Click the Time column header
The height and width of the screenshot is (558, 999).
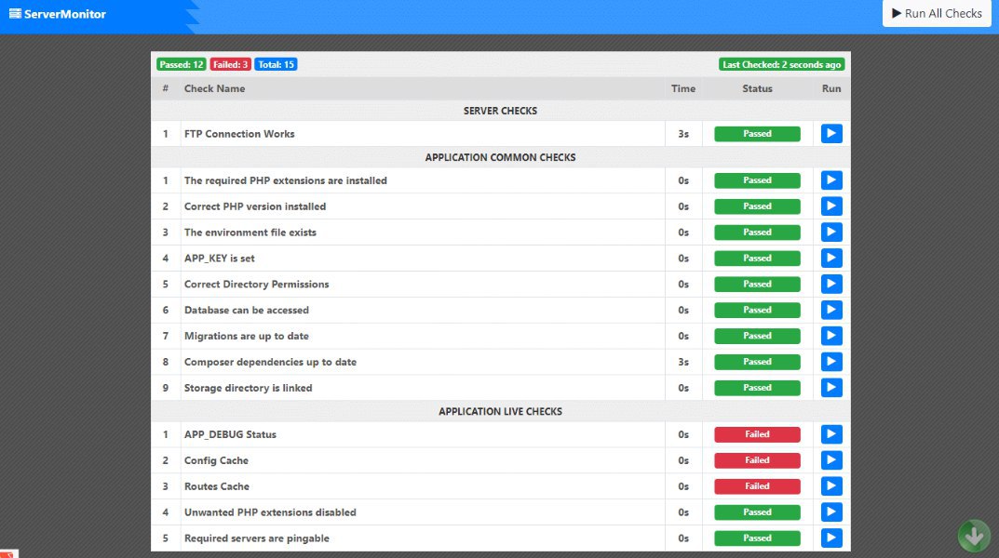click(x=683, y=88)
